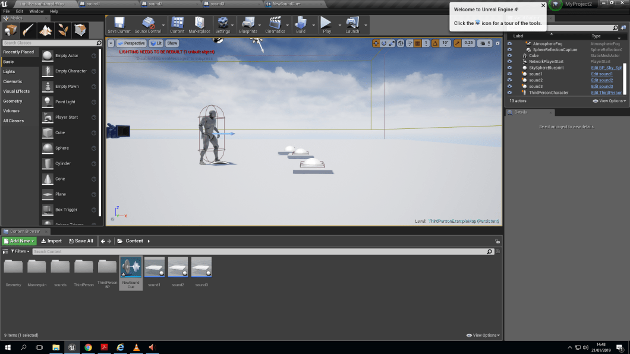
Task: Select Lights category in Modes panel
Action: tap(9, 71)
